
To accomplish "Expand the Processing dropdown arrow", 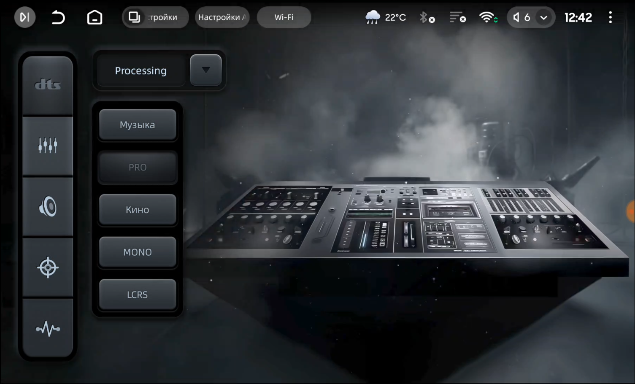I will (x=205, y=70).
